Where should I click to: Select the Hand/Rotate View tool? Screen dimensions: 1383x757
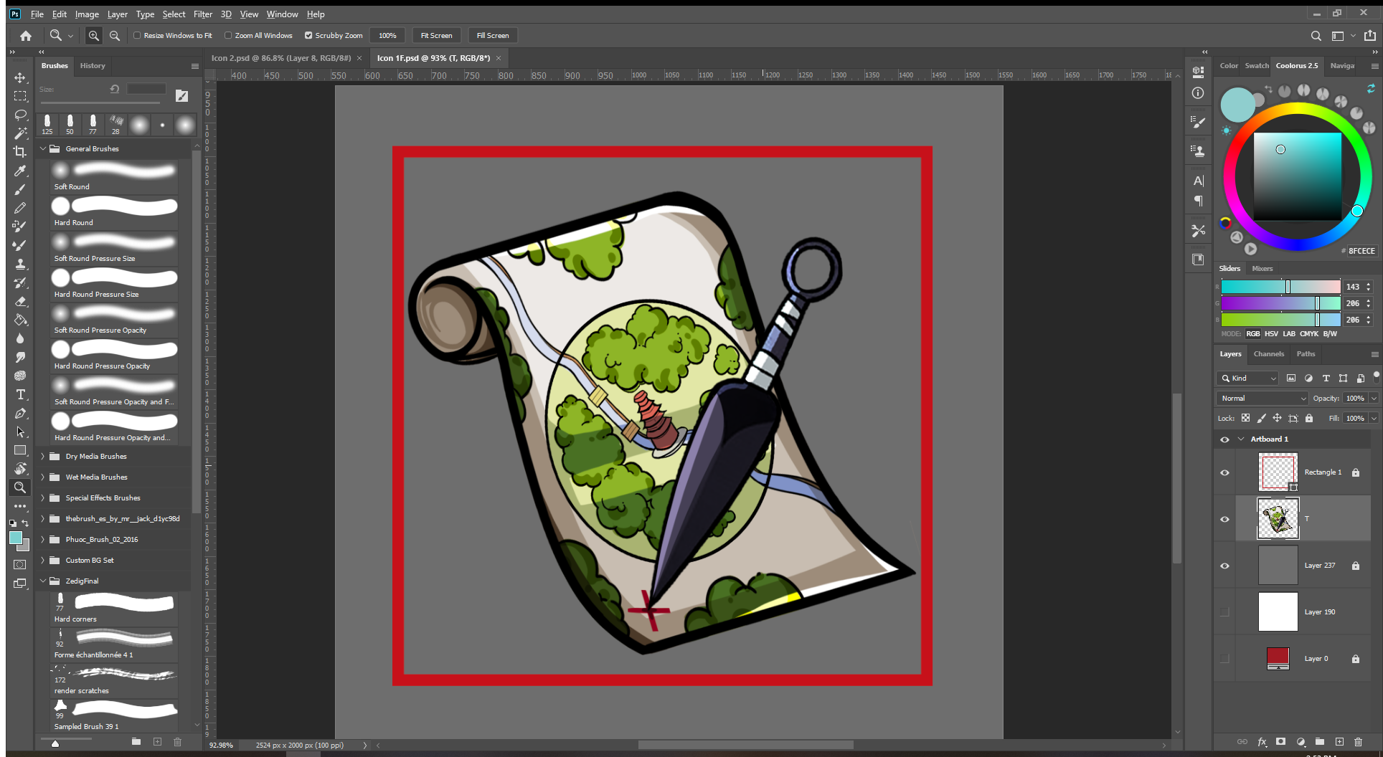point(20,469)
